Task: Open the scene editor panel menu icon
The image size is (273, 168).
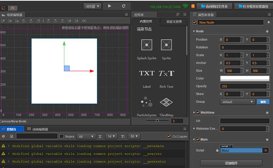Action: pyautogui.click(x=127, y=15)
